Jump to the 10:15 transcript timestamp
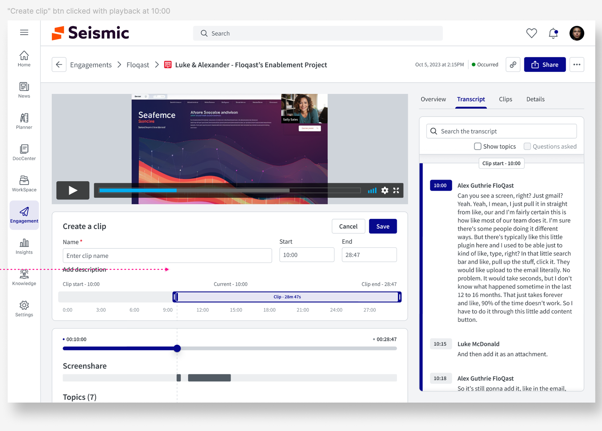 click(x=441, y=344)
